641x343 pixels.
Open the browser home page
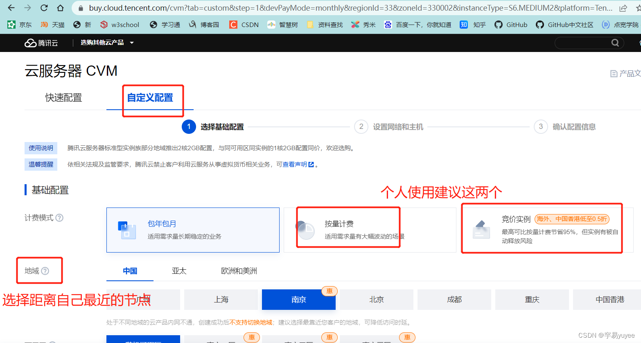[x=60, y=8]
